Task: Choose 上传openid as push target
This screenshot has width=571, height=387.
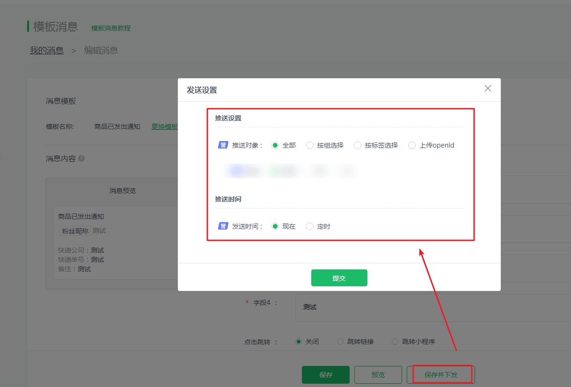Action: (x=411, y=145)
